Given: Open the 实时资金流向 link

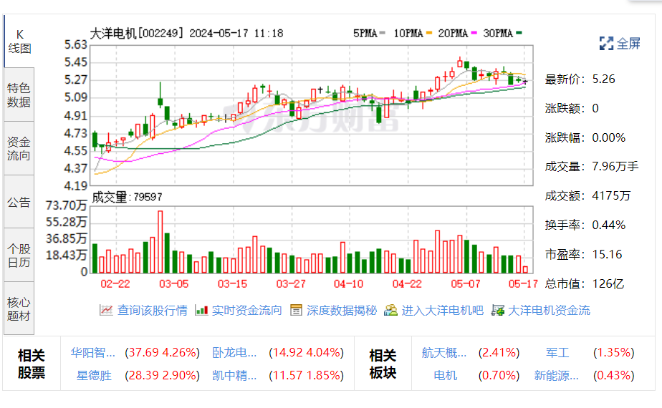Looking at the screenshot, I should (x=246, y=310).
